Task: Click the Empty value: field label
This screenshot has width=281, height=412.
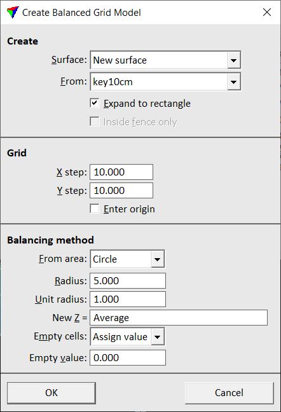Action: 58,358
